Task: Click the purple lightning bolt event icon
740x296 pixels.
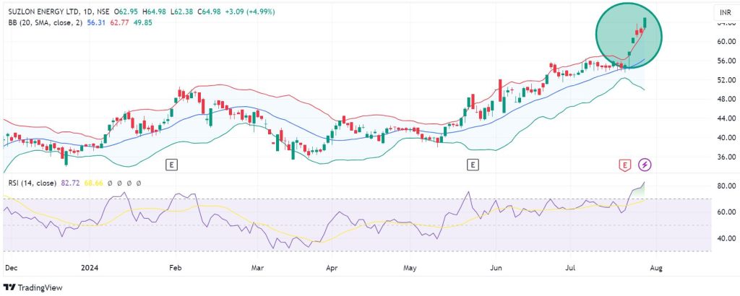Action: [x=645, y=165]
